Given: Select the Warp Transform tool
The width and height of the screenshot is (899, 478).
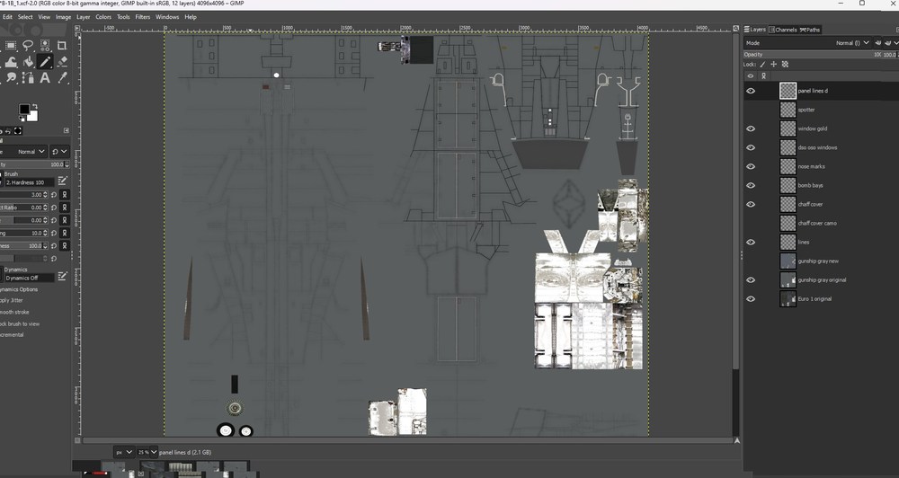Looking at the screenshot, I should [11, 61].
